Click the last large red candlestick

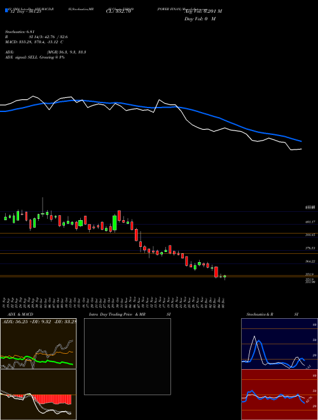(x=216, y=272)
